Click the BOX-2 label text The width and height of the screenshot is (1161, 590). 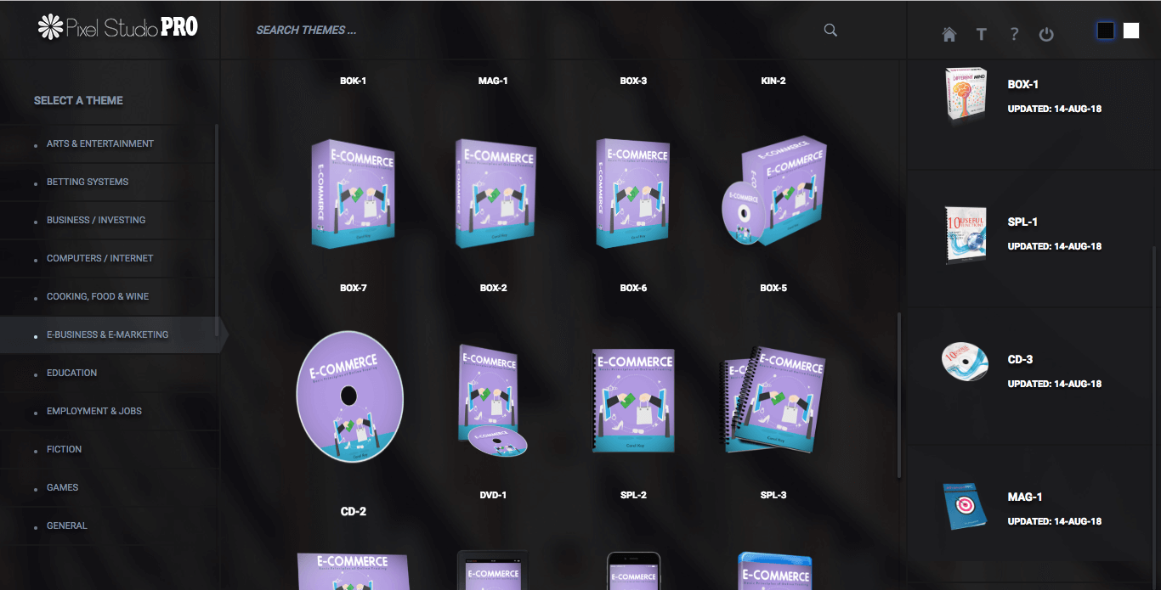(x=494, y=288)
